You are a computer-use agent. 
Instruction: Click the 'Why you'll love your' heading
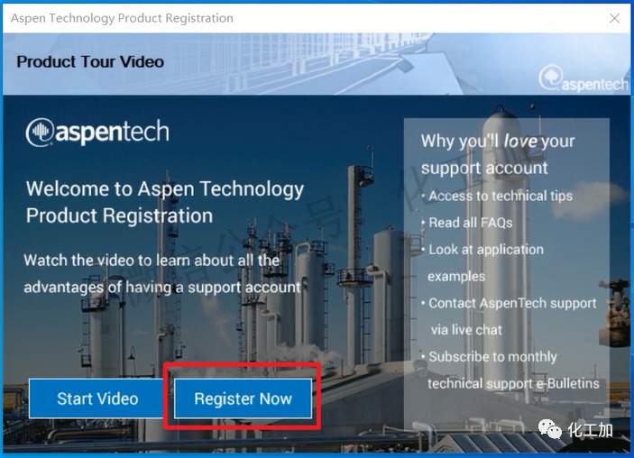click(x=498, y=141)
